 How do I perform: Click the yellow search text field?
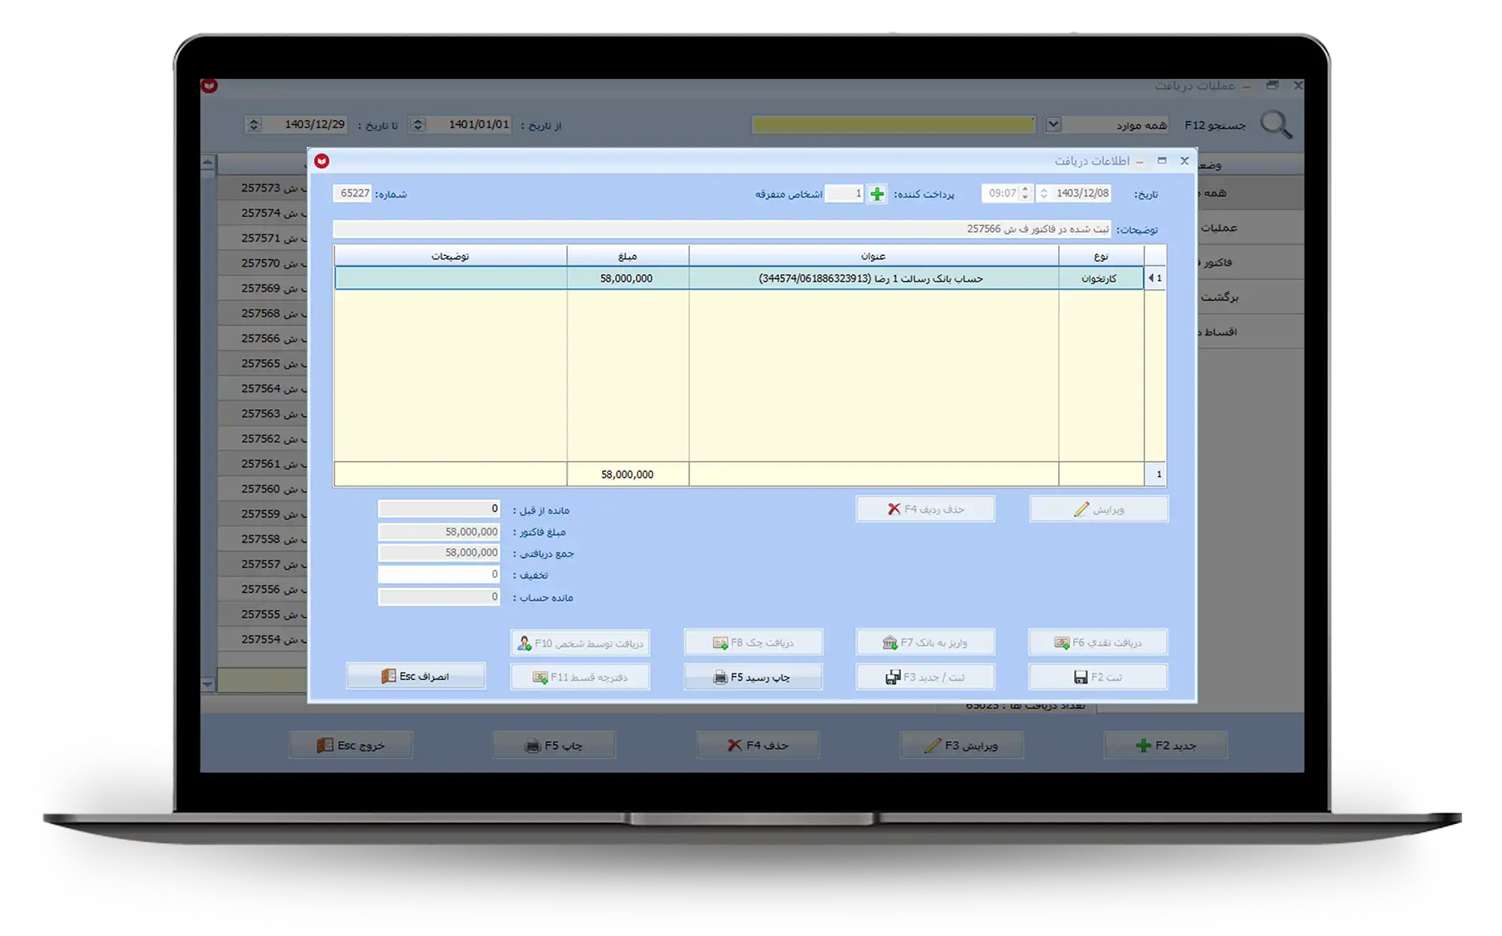[x=893, y=125]
